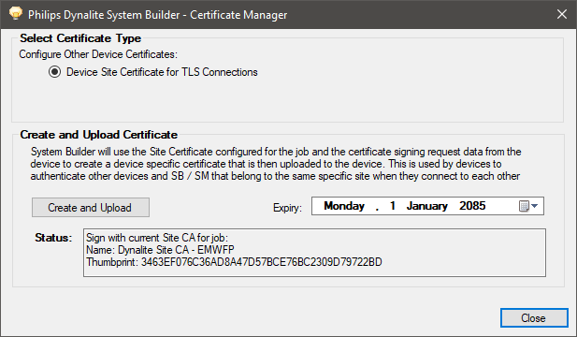Click the 'Select Certificate Type' group heading

(x=80, y=38)
